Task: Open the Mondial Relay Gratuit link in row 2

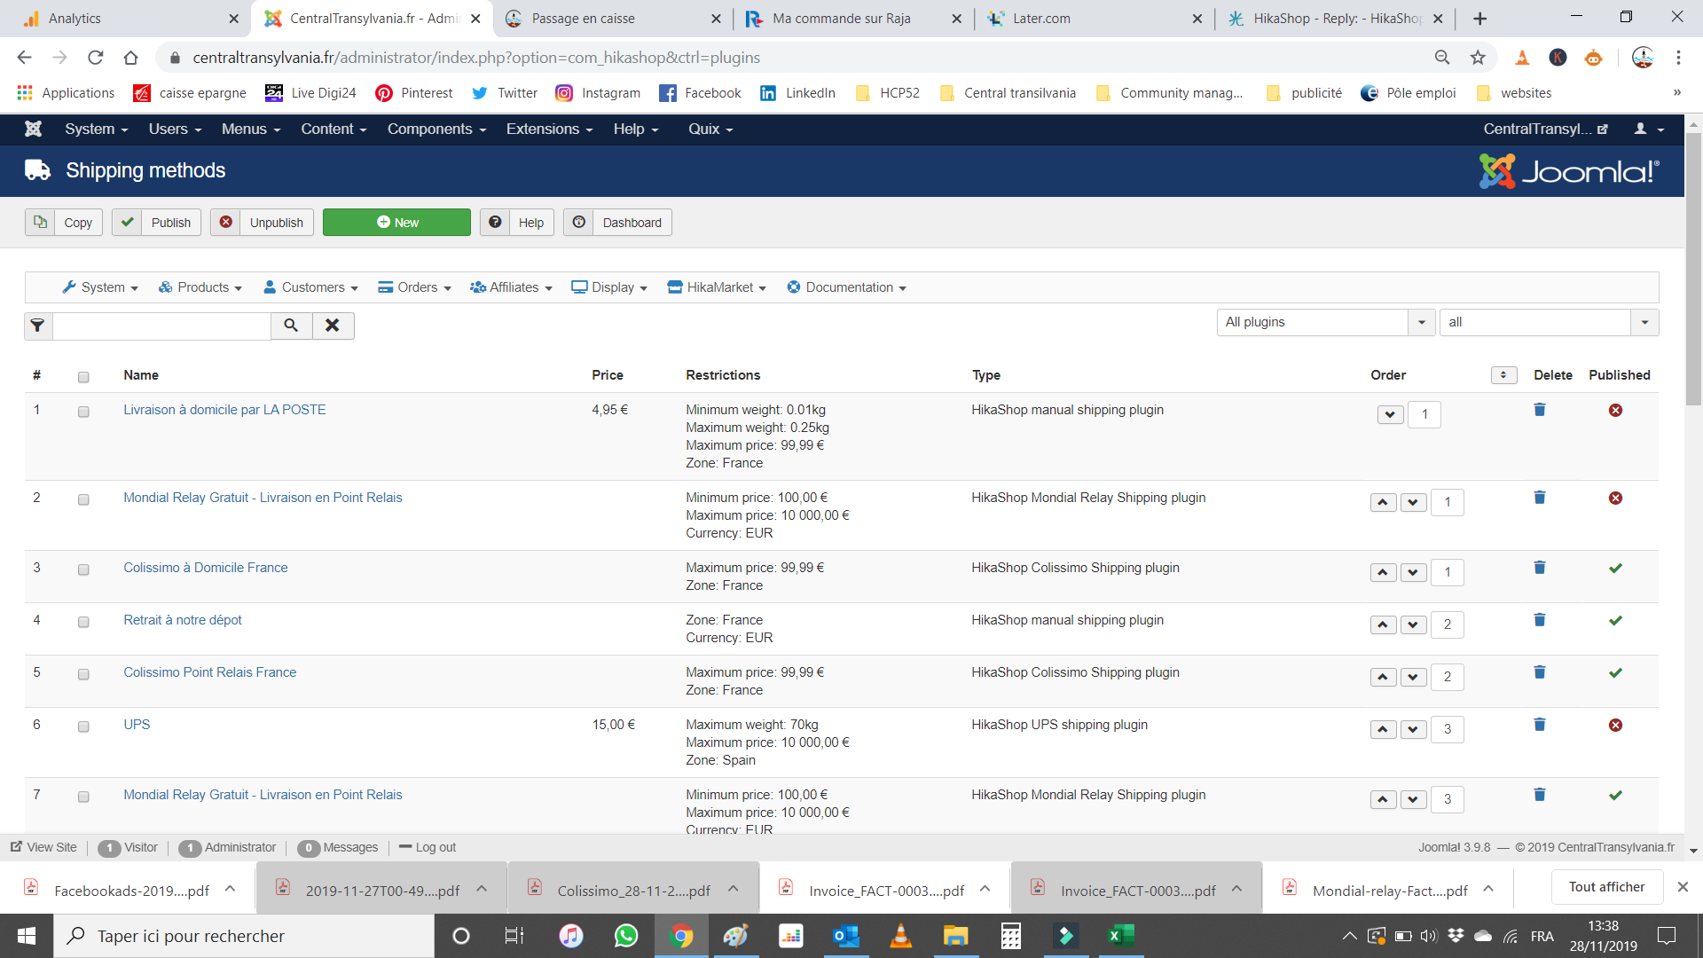Action: [263, 498]
